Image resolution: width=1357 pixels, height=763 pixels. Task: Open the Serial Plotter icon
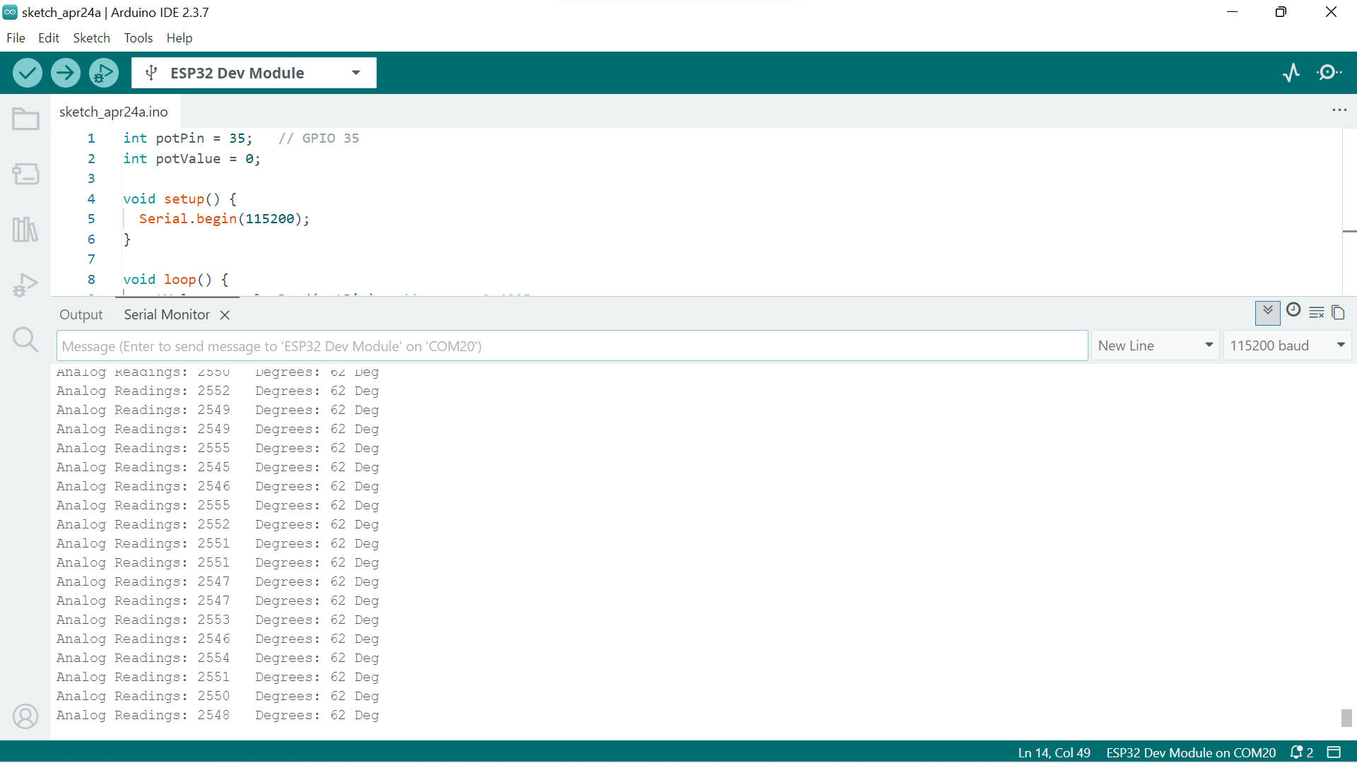coord(1291,73)
